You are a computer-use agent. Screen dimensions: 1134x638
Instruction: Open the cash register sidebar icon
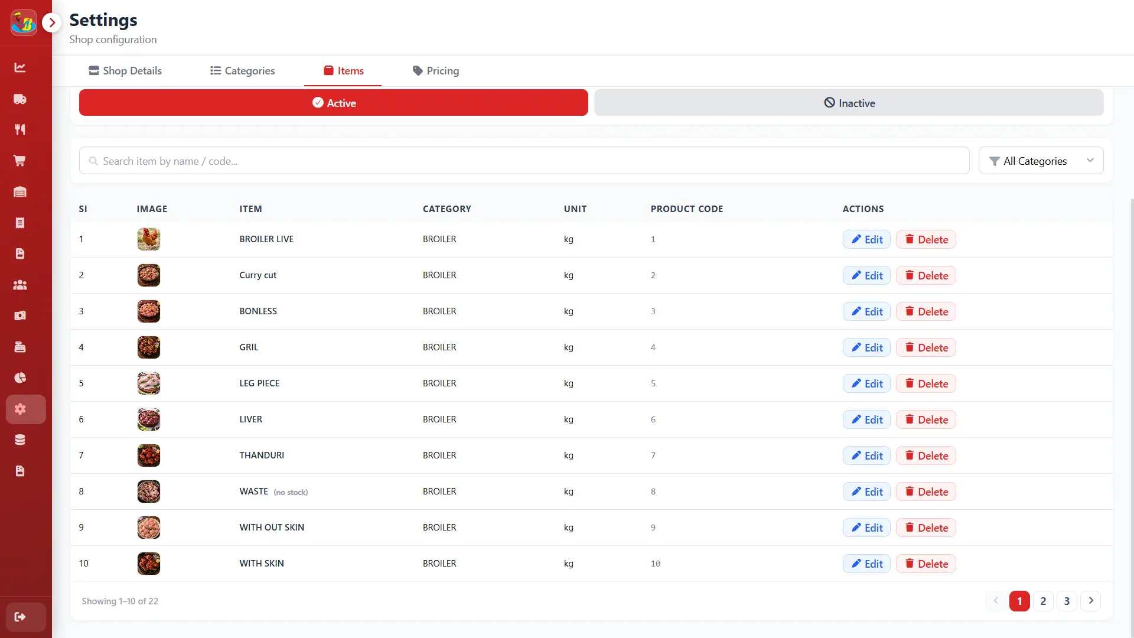[x=20, y=347]
